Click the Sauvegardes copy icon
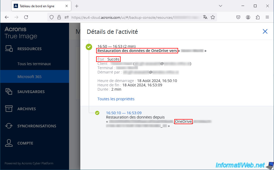This screenshot has width=274, height=170. coord(9,91)
